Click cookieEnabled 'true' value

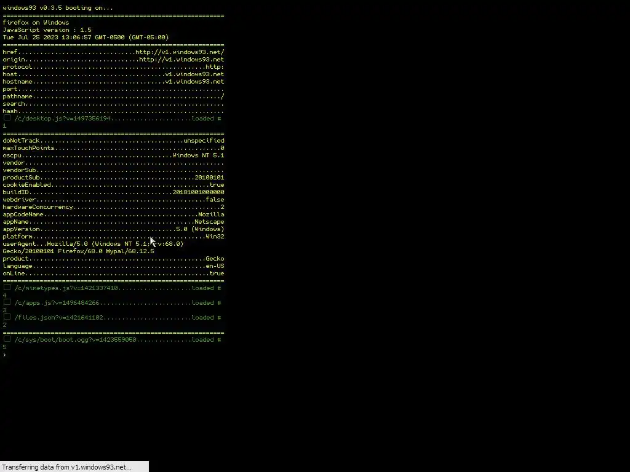[x=217, y=185]
